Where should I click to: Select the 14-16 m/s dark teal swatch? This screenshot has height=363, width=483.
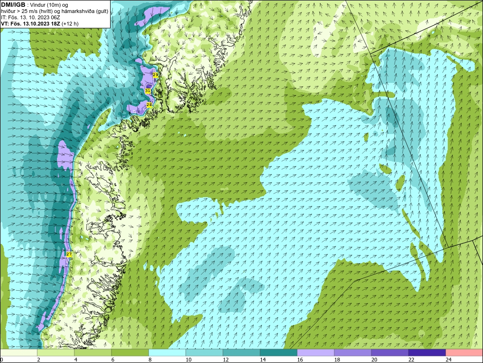279,352
